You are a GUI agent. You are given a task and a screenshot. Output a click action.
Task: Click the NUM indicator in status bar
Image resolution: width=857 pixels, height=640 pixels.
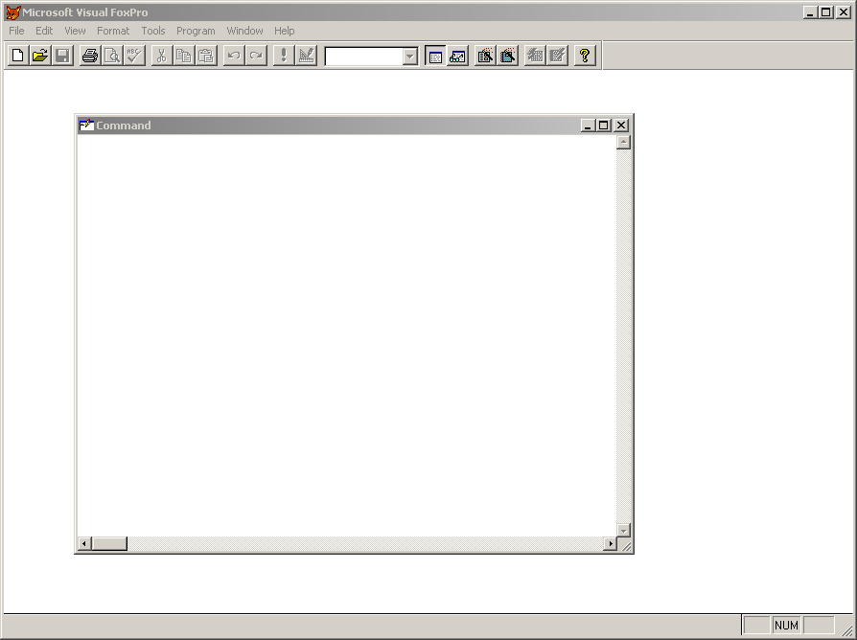[786, 626]
